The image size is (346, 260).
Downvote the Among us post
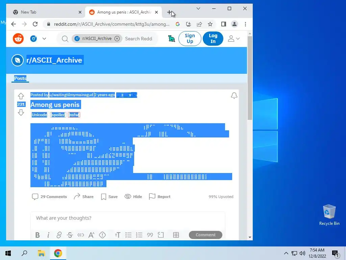21,113
